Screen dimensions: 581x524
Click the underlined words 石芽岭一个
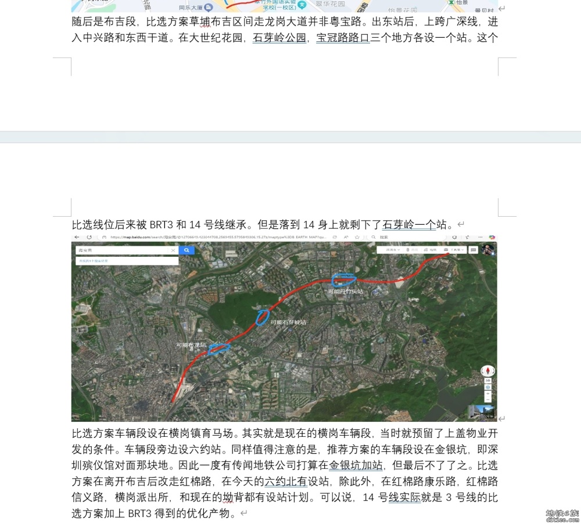coord(409,225)
